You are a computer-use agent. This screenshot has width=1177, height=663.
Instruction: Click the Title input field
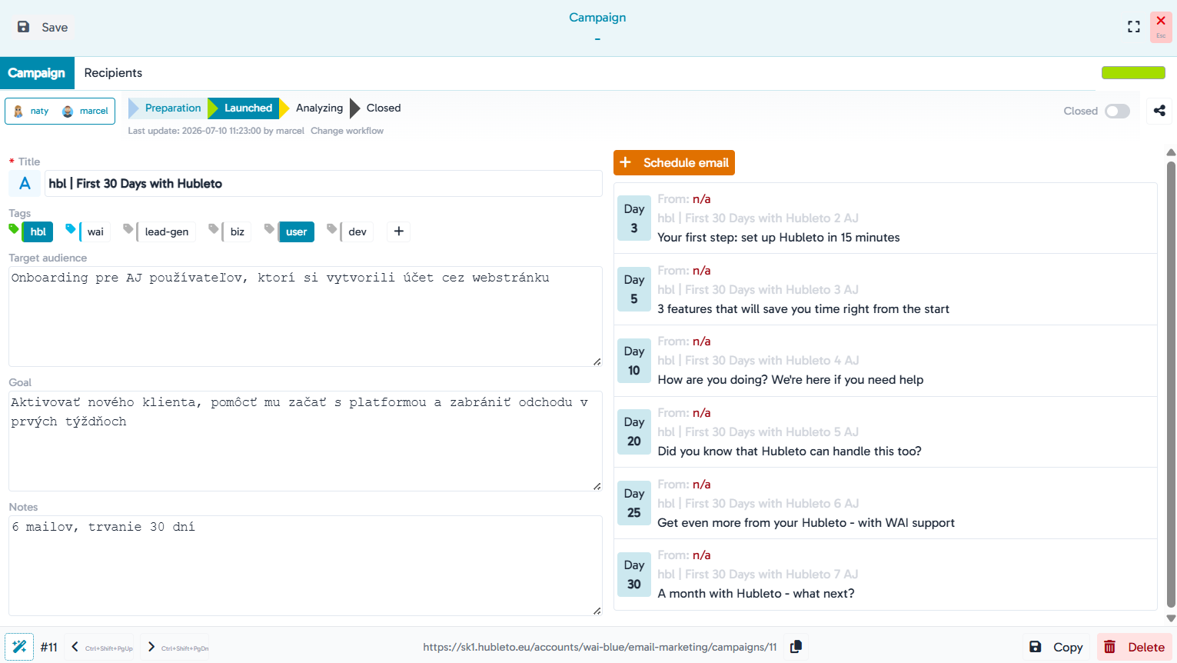coord(324,184)
